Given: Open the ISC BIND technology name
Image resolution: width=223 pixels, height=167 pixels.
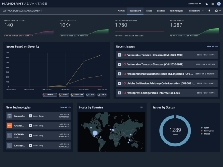Looking at the screenshot, I should click(19, 134).
